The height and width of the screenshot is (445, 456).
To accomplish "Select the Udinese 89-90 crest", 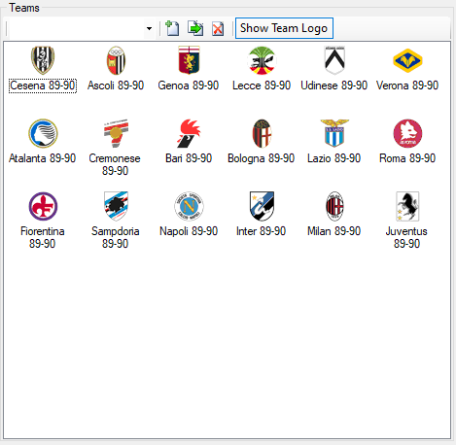I will click(x=334, y=60).
